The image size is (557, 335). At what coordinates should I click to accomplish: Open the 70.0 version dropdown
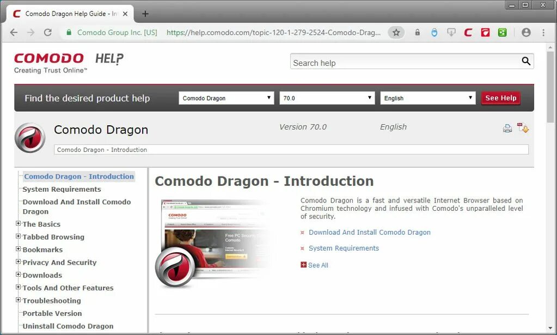click(x=327, y=98)
